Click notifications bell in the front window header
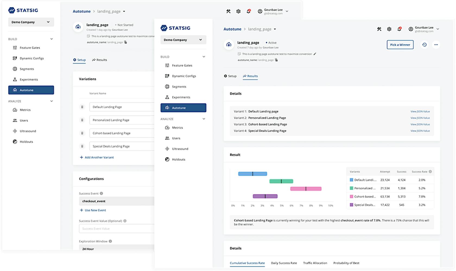 coord(399,29)
